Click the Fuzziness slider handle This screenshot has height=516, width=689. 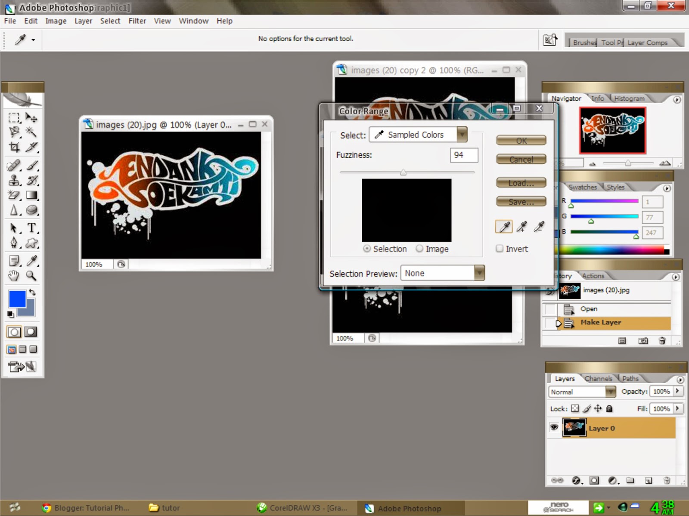(403, 172)
